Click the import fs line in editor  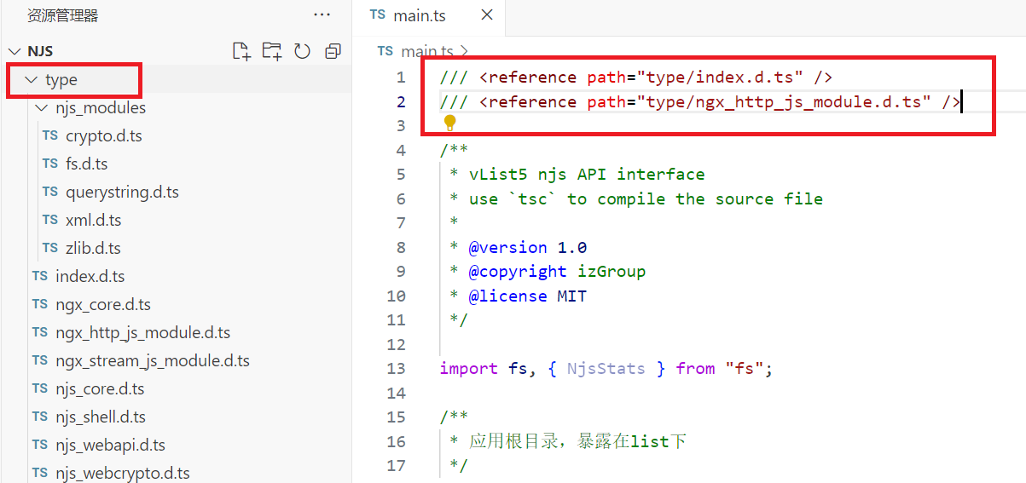(605, 369)
